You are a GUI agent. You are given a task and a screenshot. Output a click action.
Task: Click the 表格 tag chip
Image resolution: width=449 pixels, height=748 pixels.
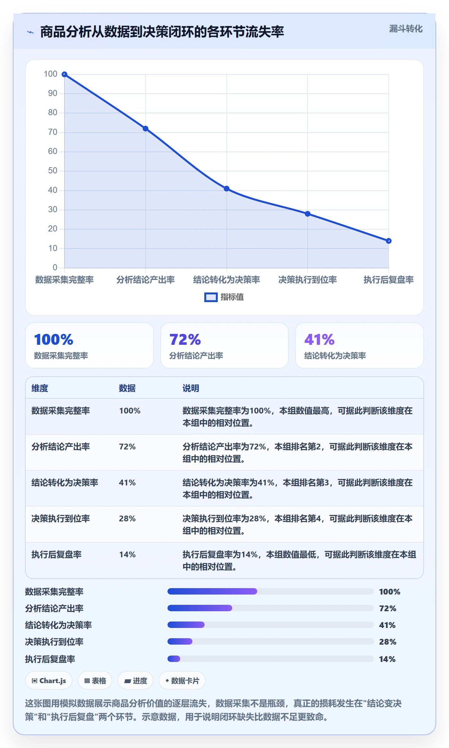[x=95, y=681]
